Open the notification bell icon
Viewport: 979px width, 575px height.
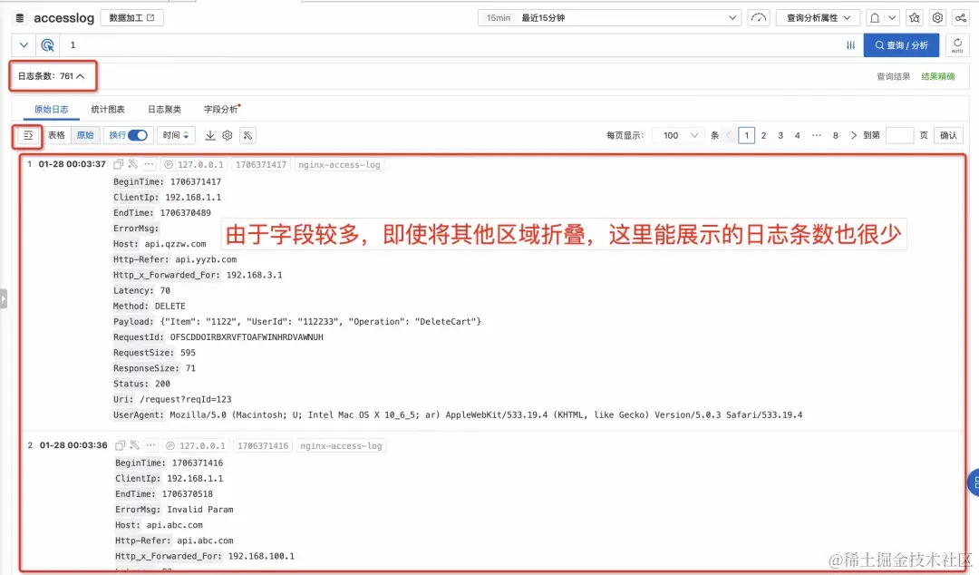point(874,17)
